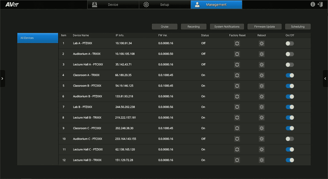328x179 pixels.
Task: Factory reset Auditorium B - PTZXXX
Action: [237, 96]
